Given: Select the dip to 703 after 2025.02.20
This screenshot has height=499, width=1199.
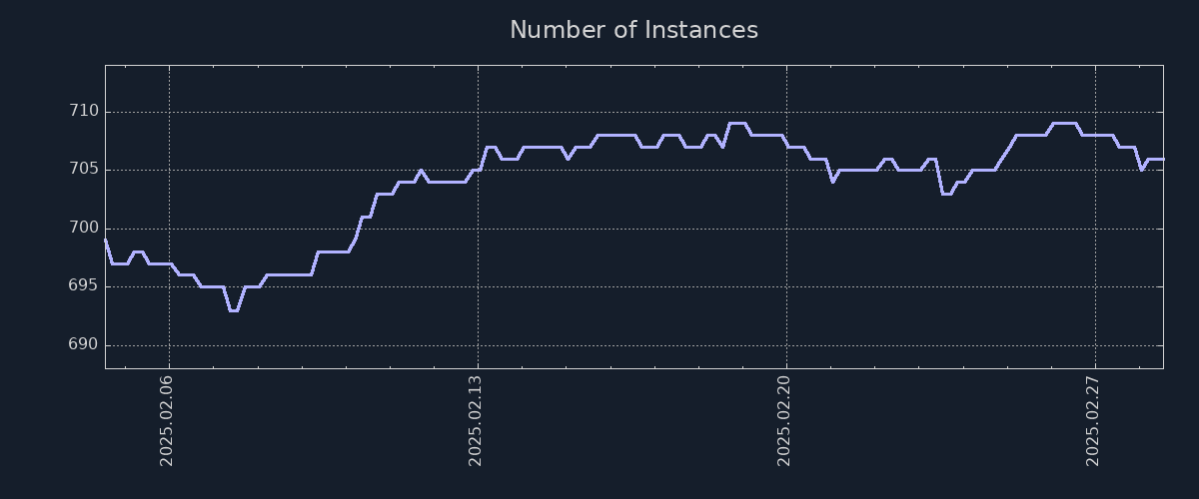Looking at the screenshot, I should pyautogui.click(x=946, y=194).
